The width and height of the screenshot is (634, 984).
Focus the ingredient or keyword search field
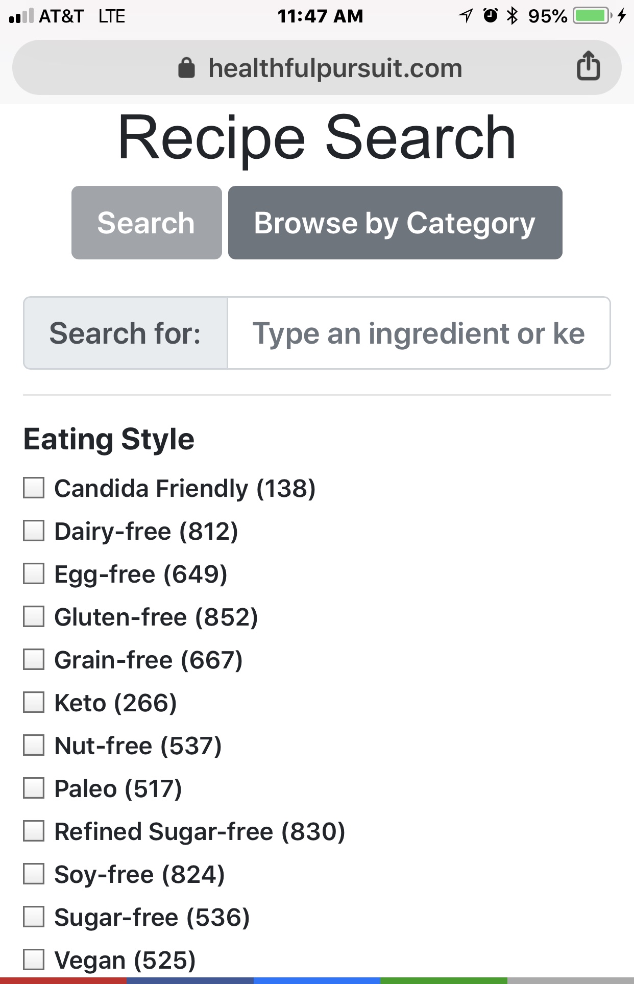419,333
